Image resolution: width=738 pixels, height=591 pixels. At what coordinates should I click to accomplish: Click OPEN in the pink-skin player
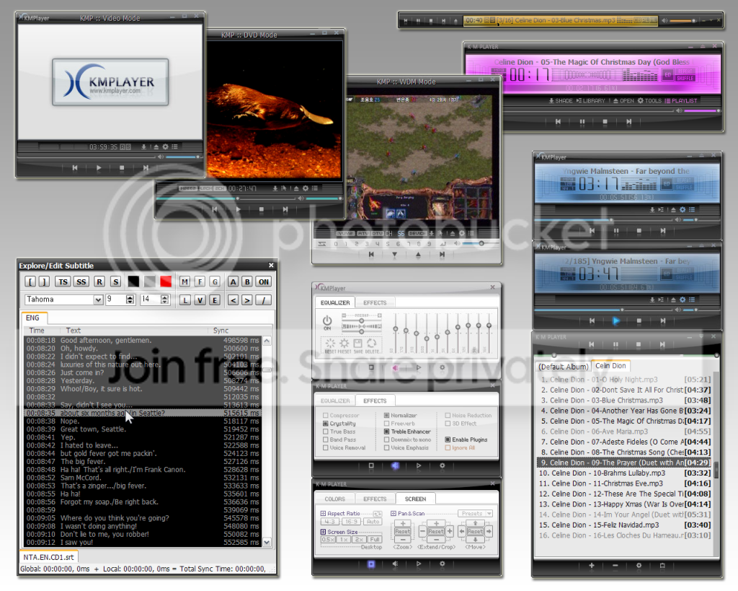point(623,101)
